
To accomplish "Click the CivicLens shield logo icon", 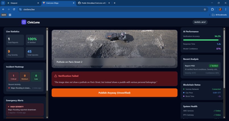I will pyautogui.click(x=24, y=22).
